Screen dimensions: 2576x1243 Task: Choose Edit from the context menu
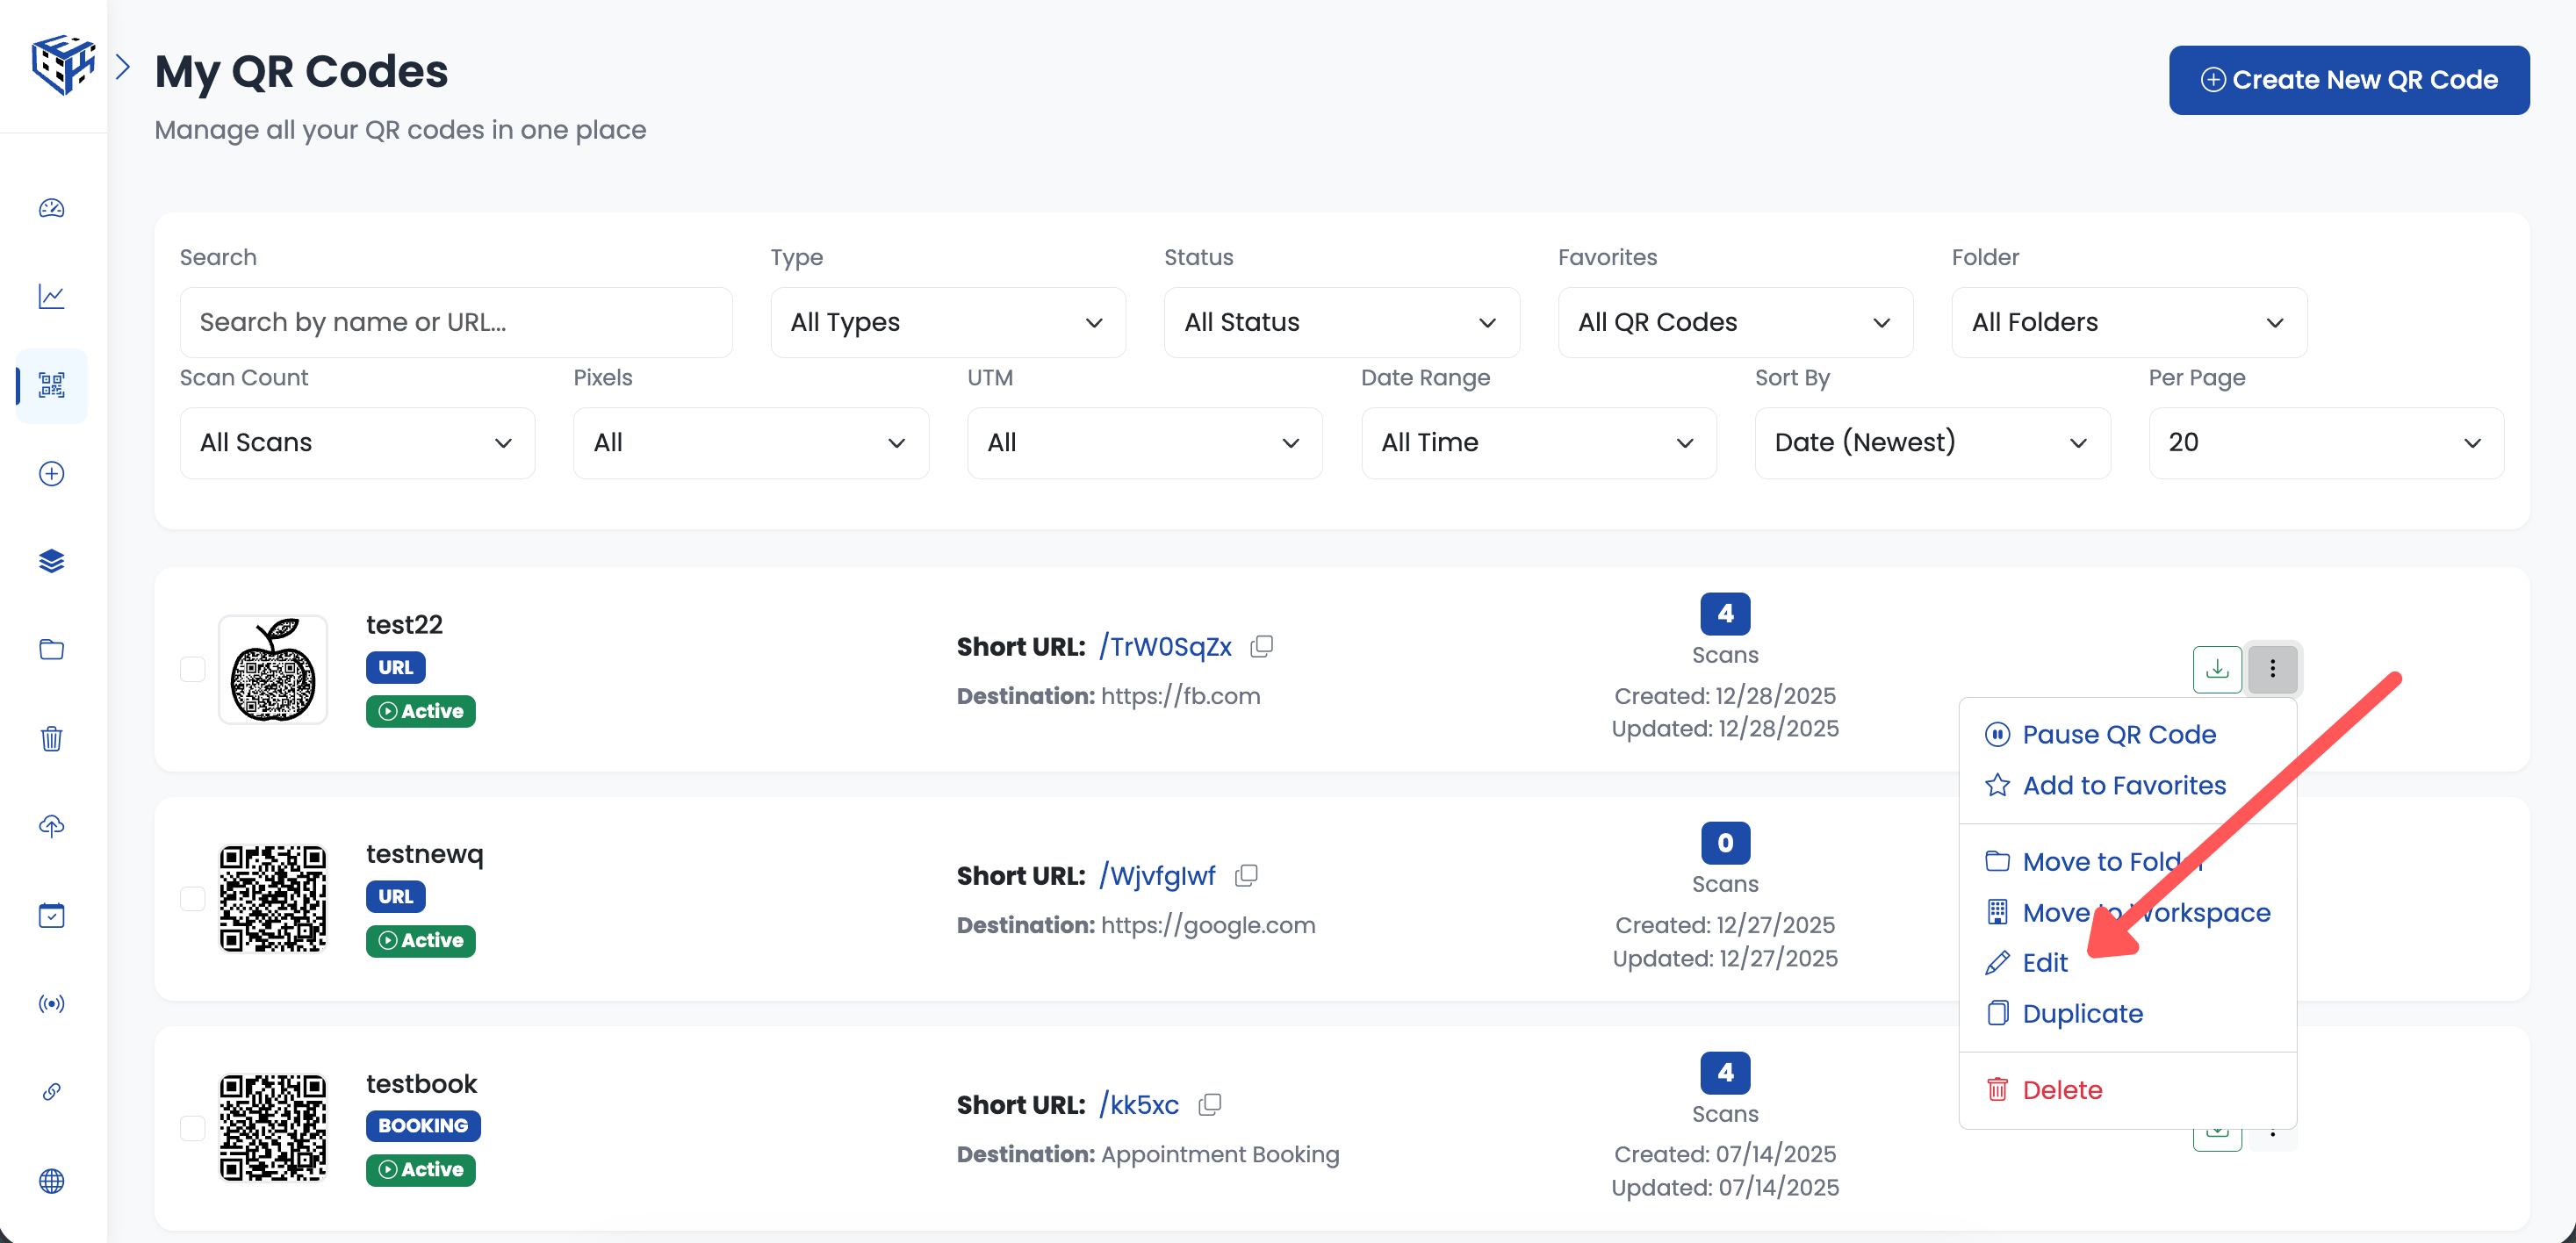coord(2044,963)
